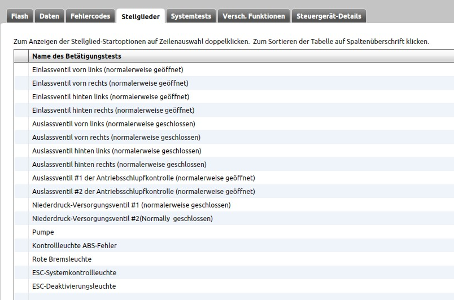Pick Auslassventil vorn links test
This screenshot has width=454, height=300.
(x=114, y=124)
